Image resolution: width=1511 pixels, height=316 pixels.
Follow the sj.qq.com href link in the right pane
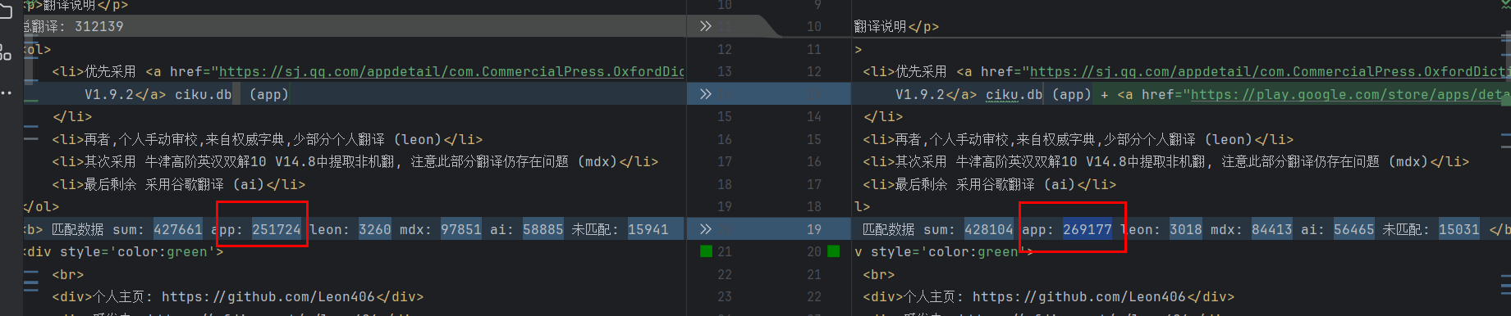click(x=1270, y=72)
